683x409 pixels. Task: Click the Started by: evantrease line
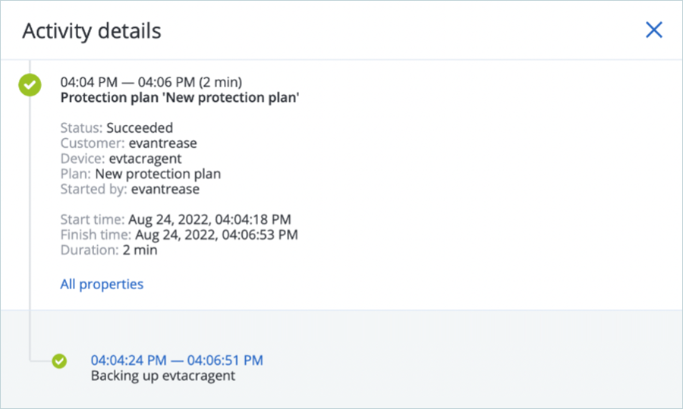click(130, 189)
